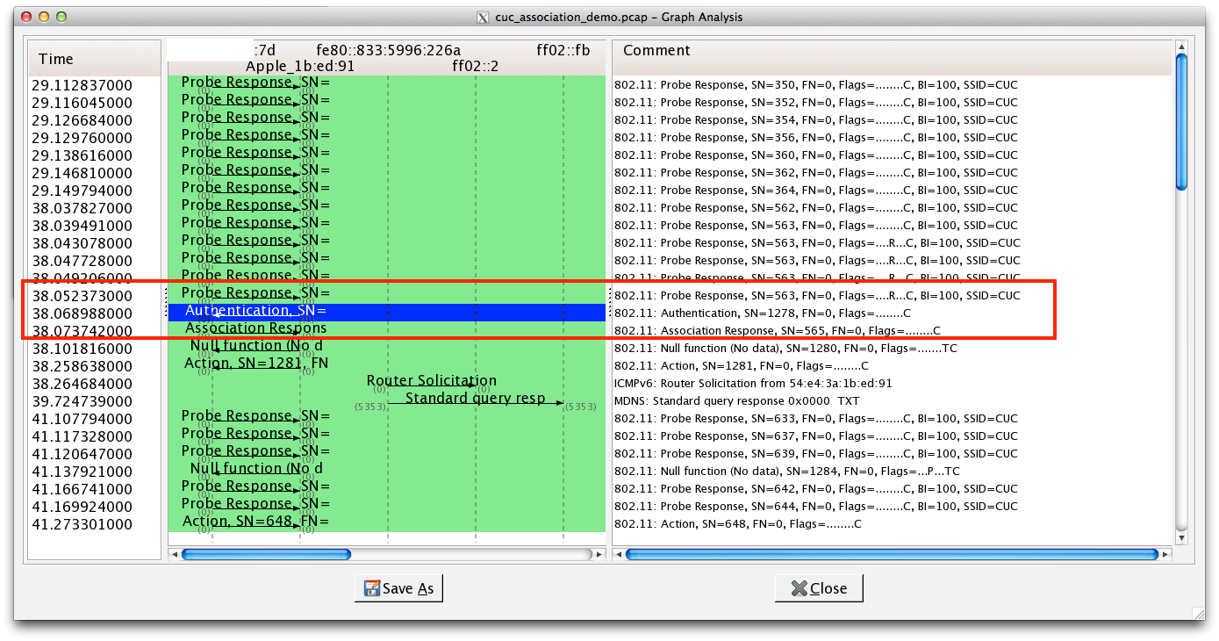Select the highlighted Authentication SN=1278 row
This screenshot has width=1219, height=641.
pos(386,312)
